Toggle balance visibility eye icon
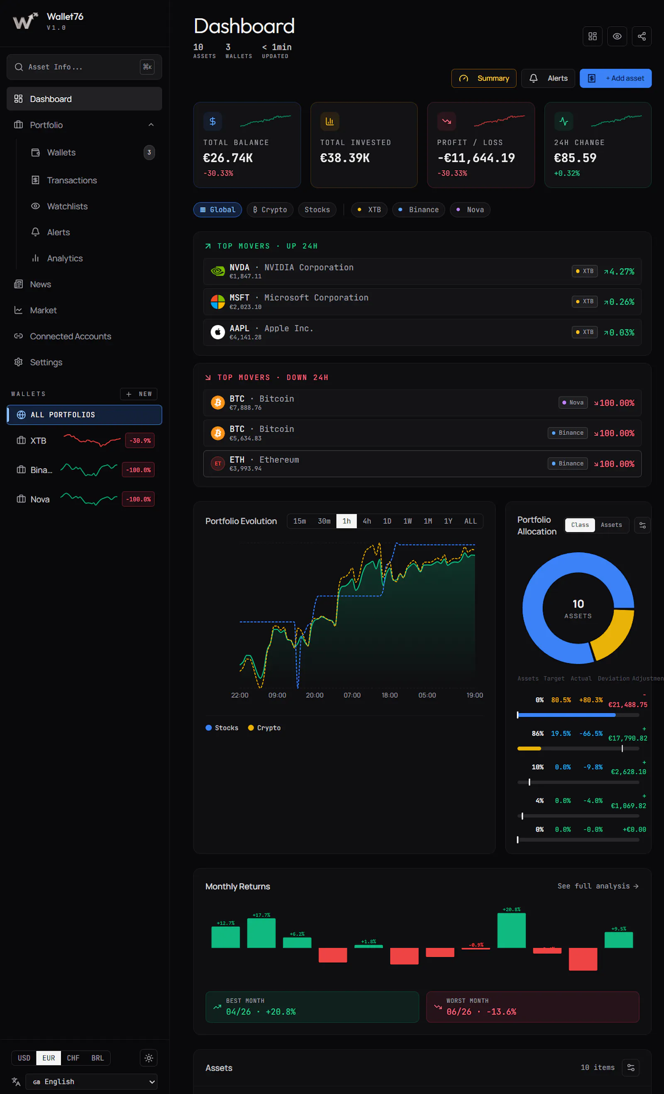Image resolution: width=664 pixels, height=1094 pixels. [x=617, y=37]
